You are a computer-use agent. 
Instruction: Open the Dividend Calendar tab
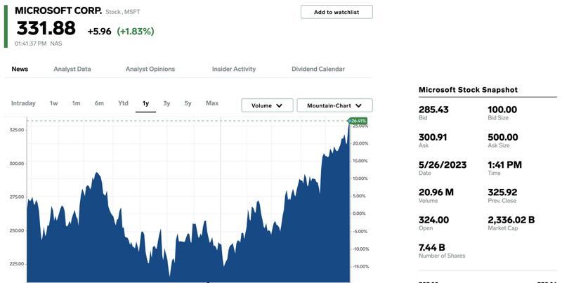318,69
